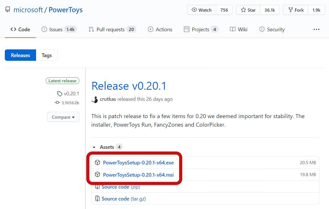This screenshot has width=329, height=209.
Task: Switch to the Tags view
Action: tap(47, 55)
